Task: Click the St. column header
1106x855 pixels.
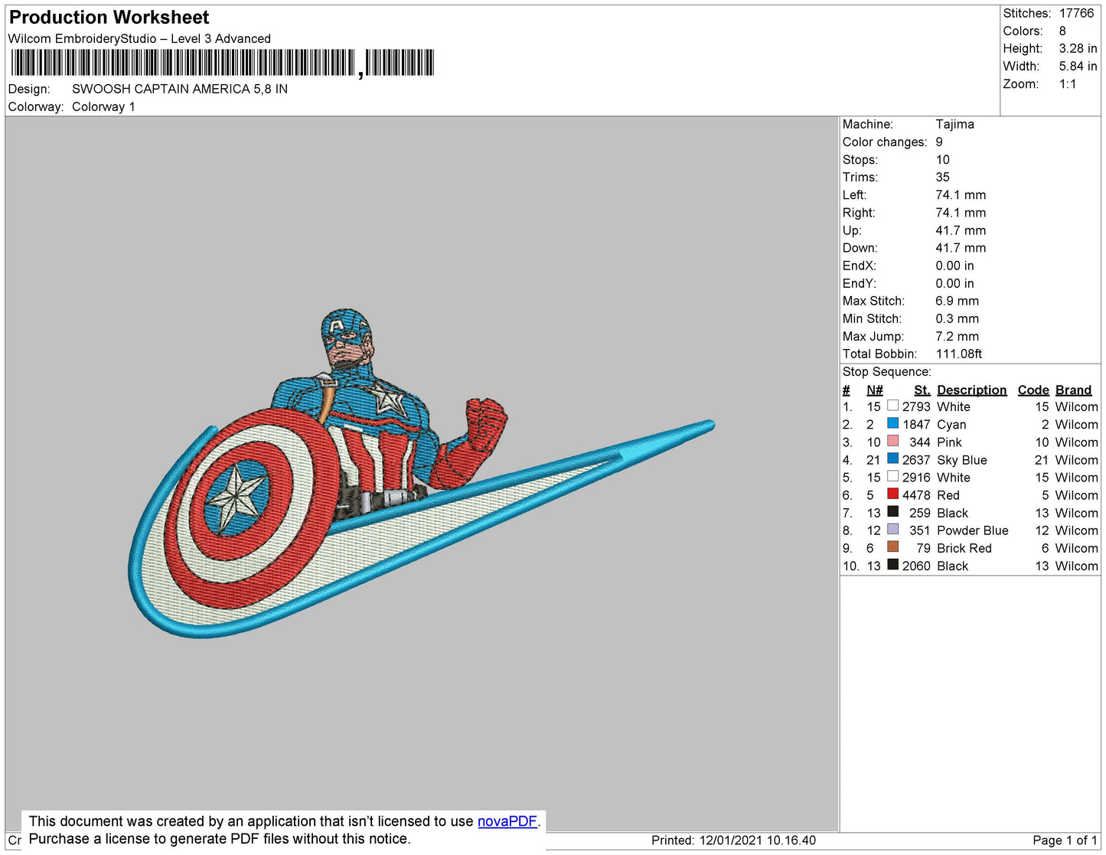Action: click(922, 390)
